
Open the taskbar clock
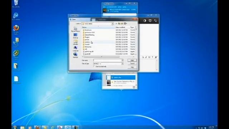[x=211, y=128]
